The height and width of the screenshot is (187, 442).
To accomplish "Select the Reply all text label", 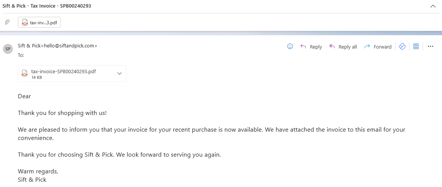I will coord(348,47).
